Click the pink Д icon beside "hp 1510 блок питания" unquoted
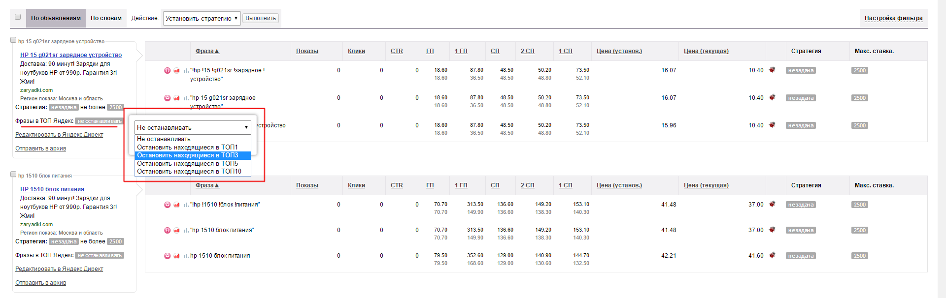 pos(168,256)
